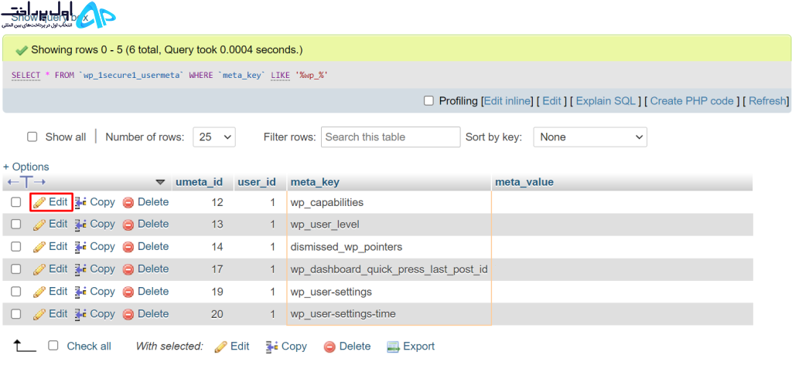Screen dimensions: 792x365
Task: Click the wp_user-settings meta_key cell
Action: pyautogui.click(x=389, y=292)
